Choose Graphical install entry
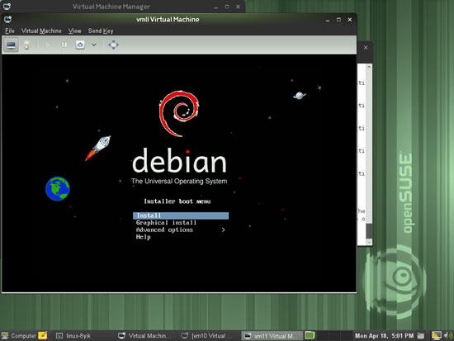Screen dimensions: 454x341 click(166, 222)
